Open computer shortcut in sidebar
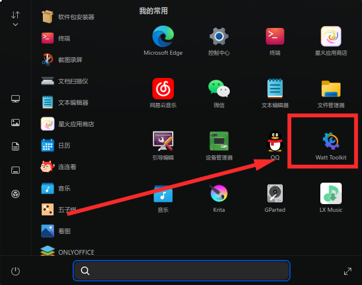 (x=15, y=99)
